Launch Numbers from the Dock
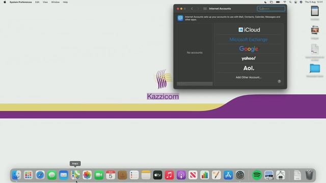326x183 pixels. [205, 175]
